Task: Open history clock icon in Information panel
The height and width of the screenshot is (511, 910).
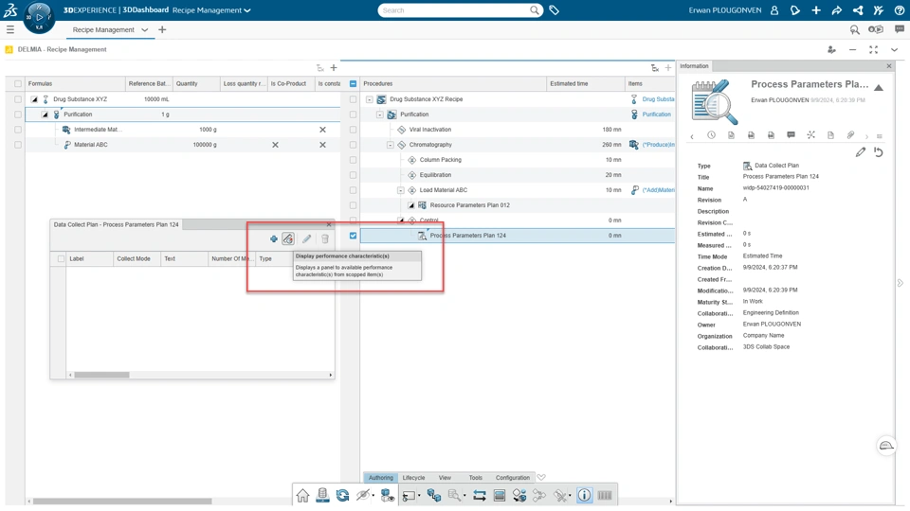Action: pos(712,135)
